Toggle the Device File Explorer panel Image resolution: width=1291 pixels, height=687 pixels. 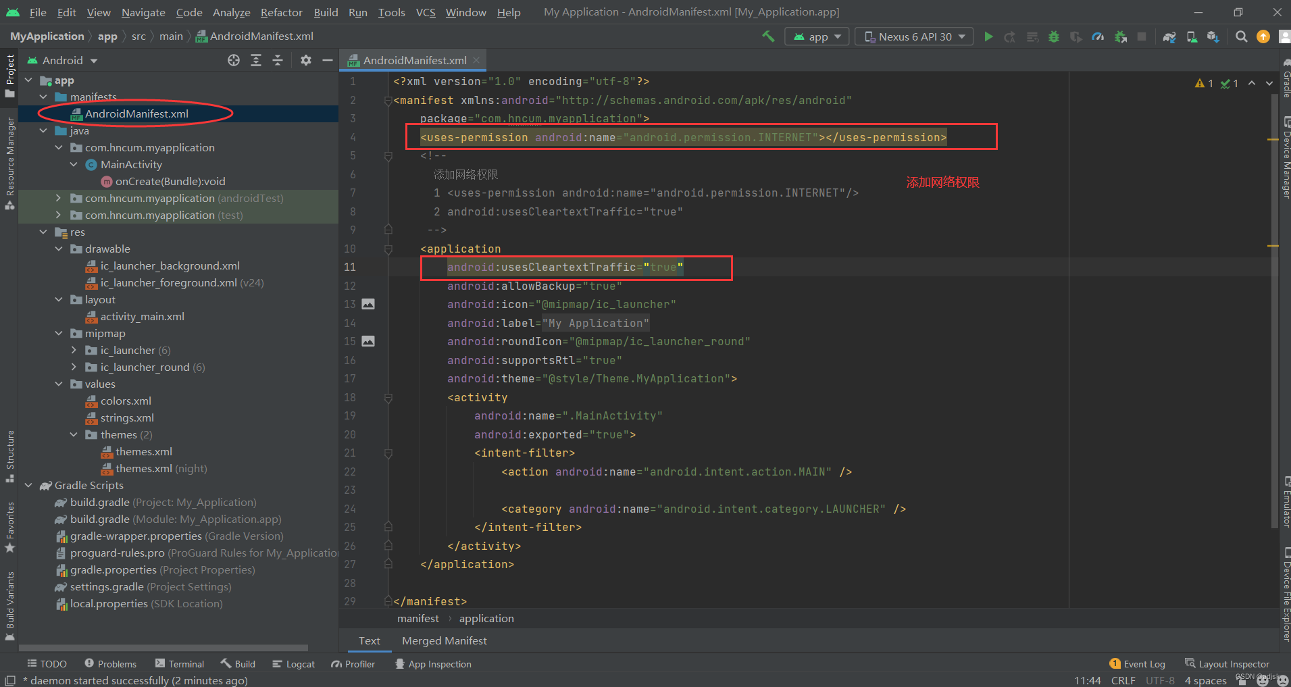(x=1286, y=594)
